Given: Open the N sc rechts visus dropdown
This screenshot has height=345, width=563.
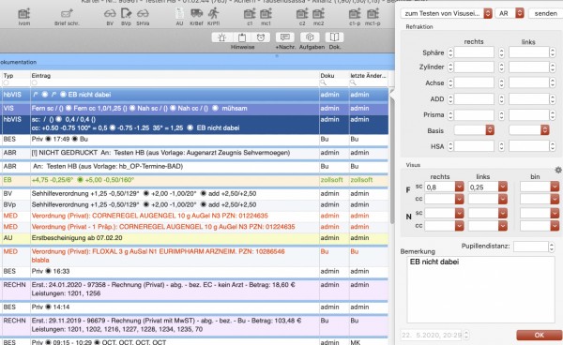Looking at the screenshot, I should 459,214.
